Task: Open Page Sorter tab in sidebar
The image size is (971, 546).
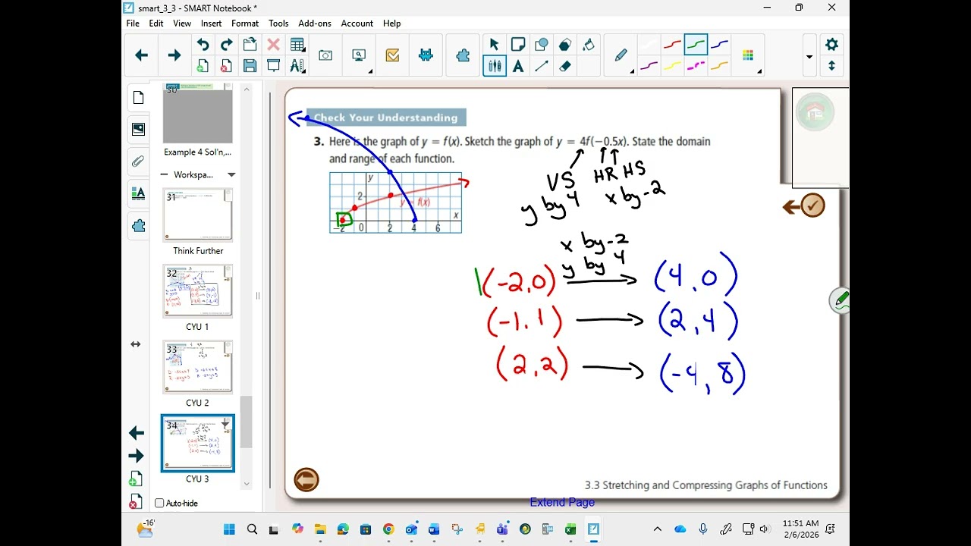Action: tap(138, 98)
